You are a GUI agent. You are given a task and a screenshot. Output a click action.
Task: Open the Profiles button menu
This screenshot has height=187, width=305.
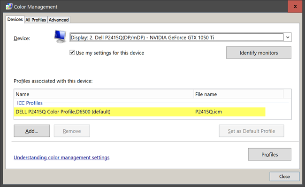click(x=270, y=154)
